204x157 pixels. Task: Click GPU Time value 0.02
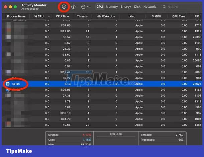[x=184, y=90]
